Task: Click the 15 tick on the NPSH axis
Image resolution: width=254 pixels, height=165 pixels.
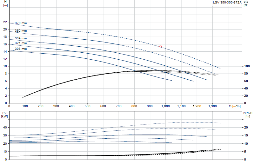Action: pos(246,135)
